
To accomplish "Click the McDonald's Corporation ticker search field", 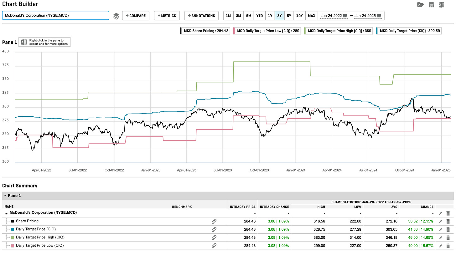I will coord(56,15).
